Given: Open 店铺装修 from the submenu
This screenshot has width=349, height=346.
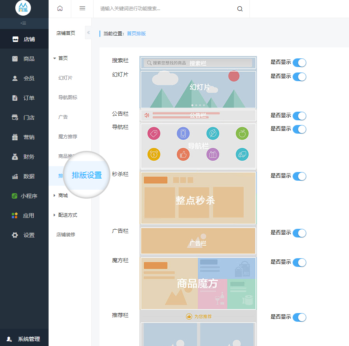Looking at the screenshot, I should click(66, 235).
